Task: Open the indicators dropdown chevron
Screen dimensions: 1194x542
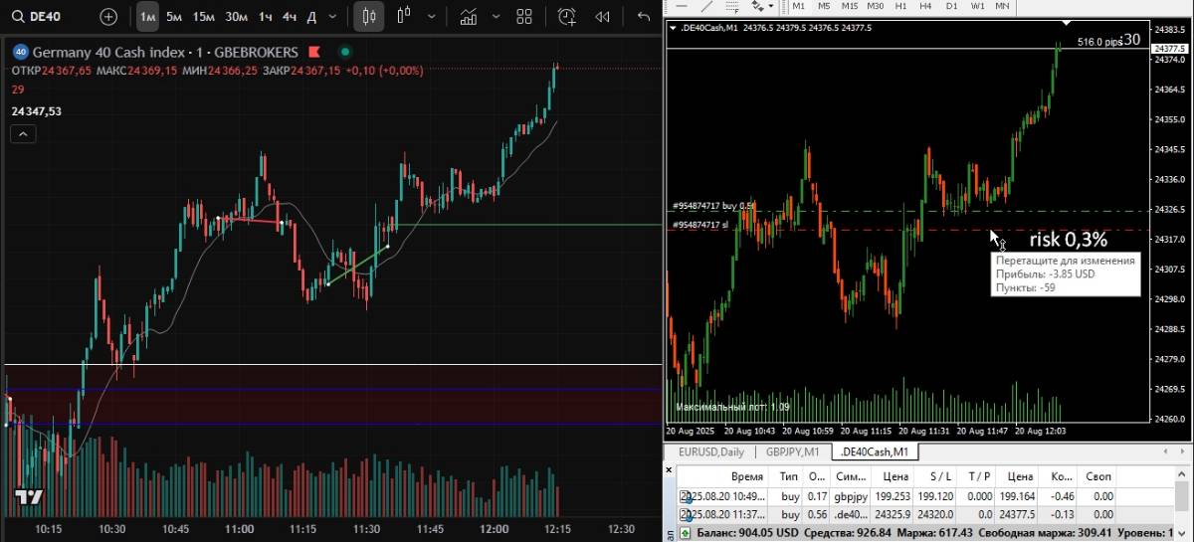Action: coord(495,16)
